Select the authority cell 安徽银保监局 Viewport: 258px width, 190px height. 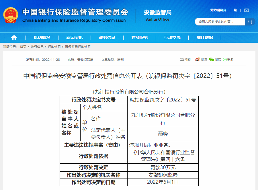(163, 175)
